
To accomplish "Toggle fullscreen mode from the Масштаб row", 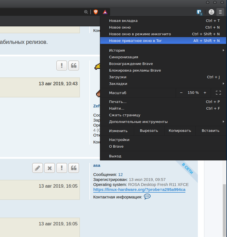I will [218, 93].
